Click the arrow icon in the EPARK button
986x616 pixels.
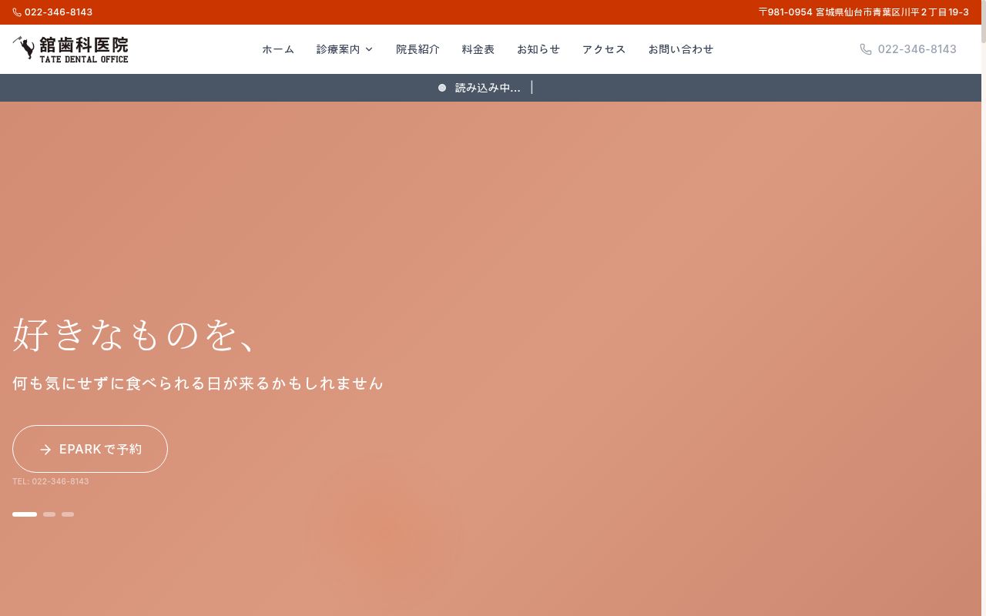(x=45, y=450)
